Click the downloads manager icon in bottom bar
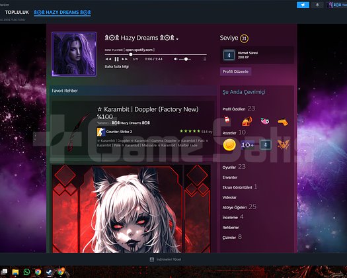The height and width of the screenshot is (278, 347). tap(152, 259)
